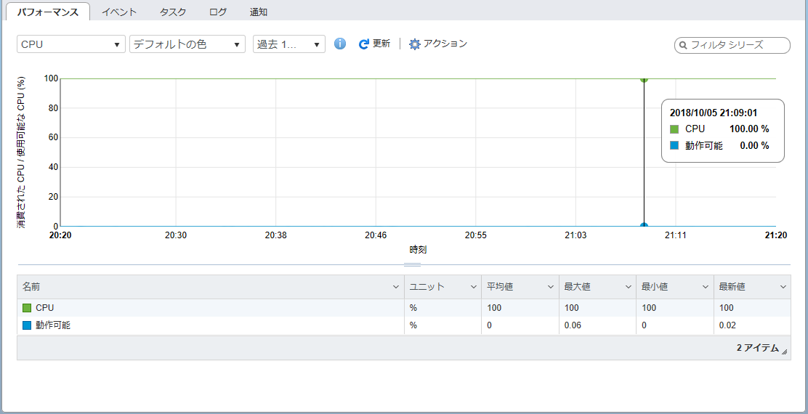
Task: Click the green CPU color swatch in table
Action: point(27,308)
